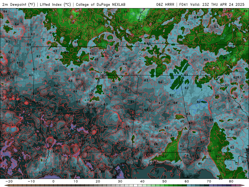Click the "80" label on the color scale

tap(231, 181)
